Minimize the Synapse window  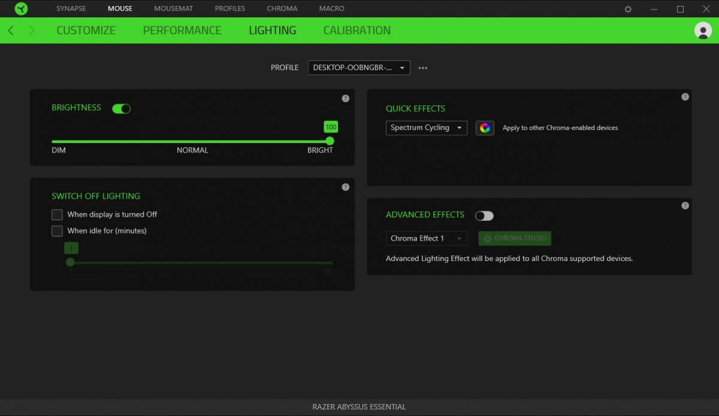pyautogui.click(x=654, y=9)
